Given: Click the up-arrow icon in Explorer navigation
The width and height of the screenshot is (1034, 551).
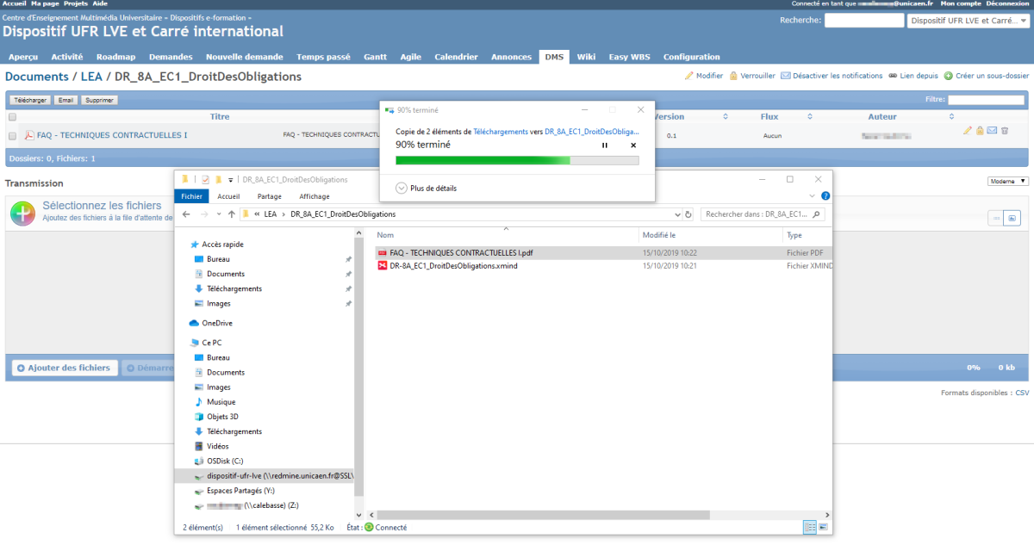Looking at the screenshot, I should pyautogui.click(x=232, y=214).
